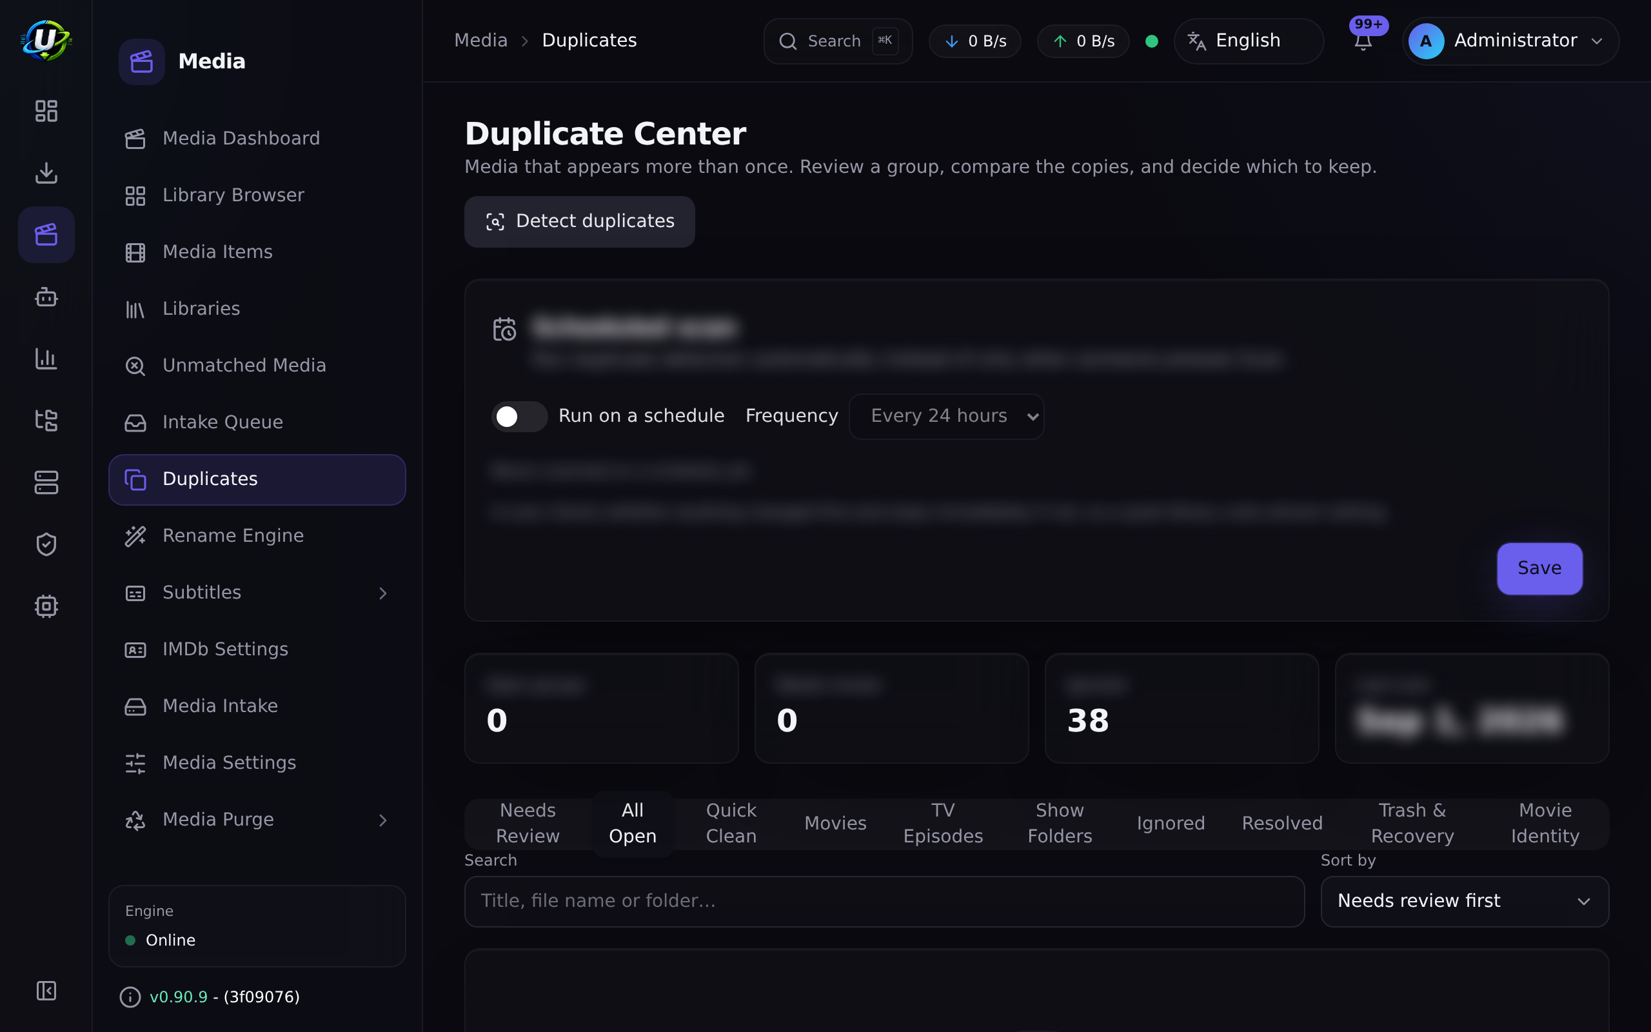The width and height of the screenshot is (1651, 1032).
Task: Switch to the Show Folders tab
Action: pos(1060,823)
